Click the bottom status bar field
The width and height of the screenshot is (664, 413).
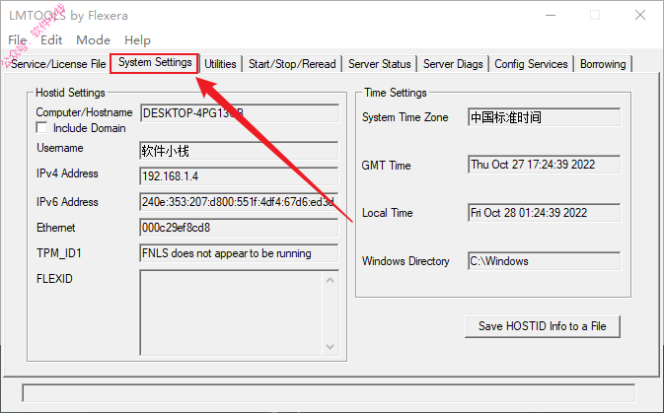329,393
